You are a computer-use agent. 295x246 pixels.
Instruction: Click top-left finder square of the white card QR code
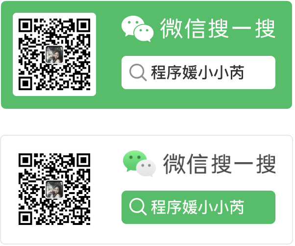(25, 160)
